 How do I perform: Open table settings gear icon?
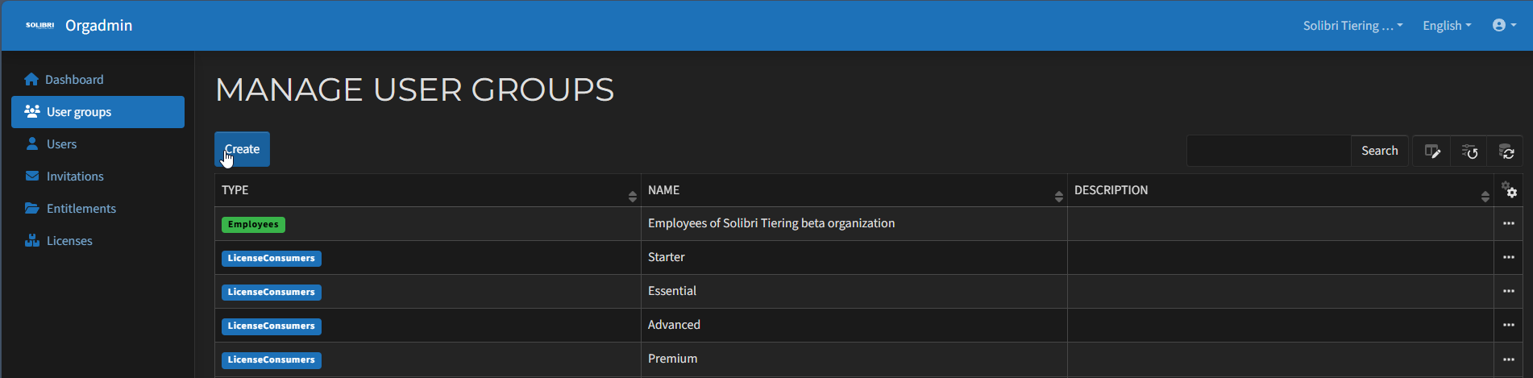(x=1509, y=190)
